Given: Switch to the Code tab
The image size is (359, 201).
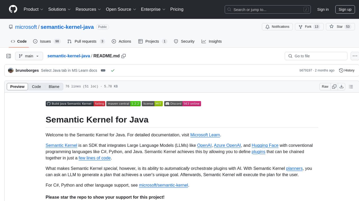Looking at the screenshot, I should click(18, 41).
